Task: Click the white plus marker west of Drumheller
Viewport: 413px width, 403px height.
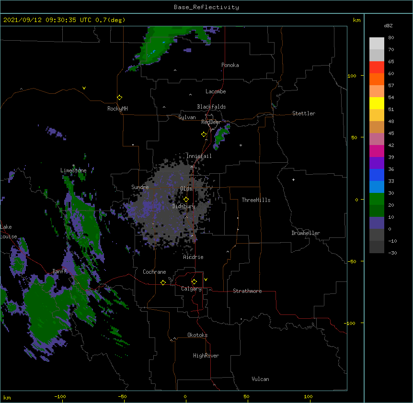Action: [293, 179]
